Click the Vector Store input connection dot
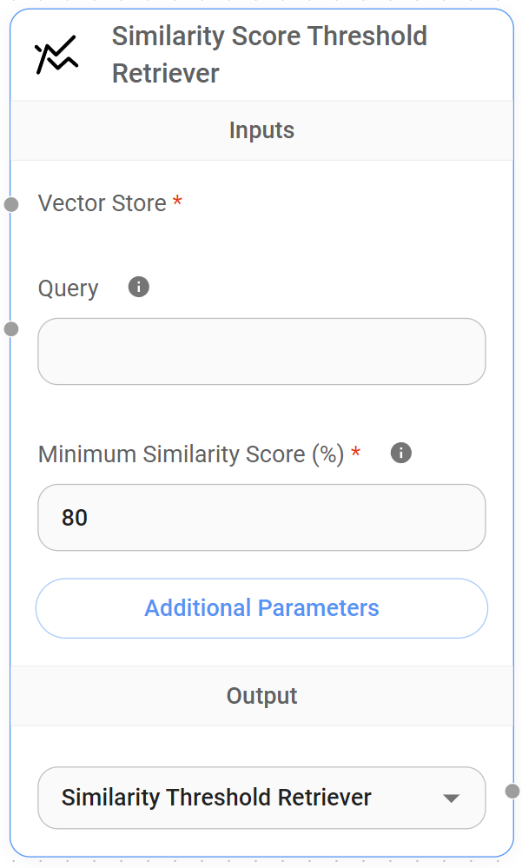 [x=10, y=204]
